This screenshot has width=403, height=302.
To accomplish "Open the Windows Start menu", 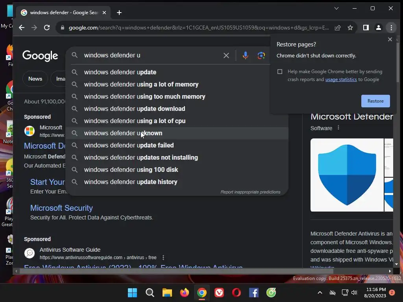I will click(x=132, y=293).
